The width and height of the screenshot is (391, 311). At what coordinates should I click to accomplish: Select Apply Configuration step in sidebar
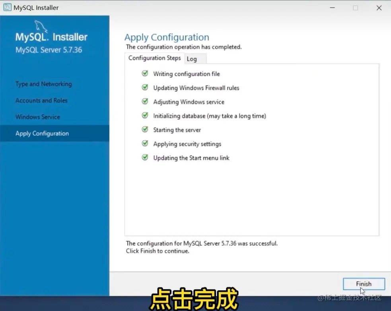pyautogui.click(x=54, y=134)
